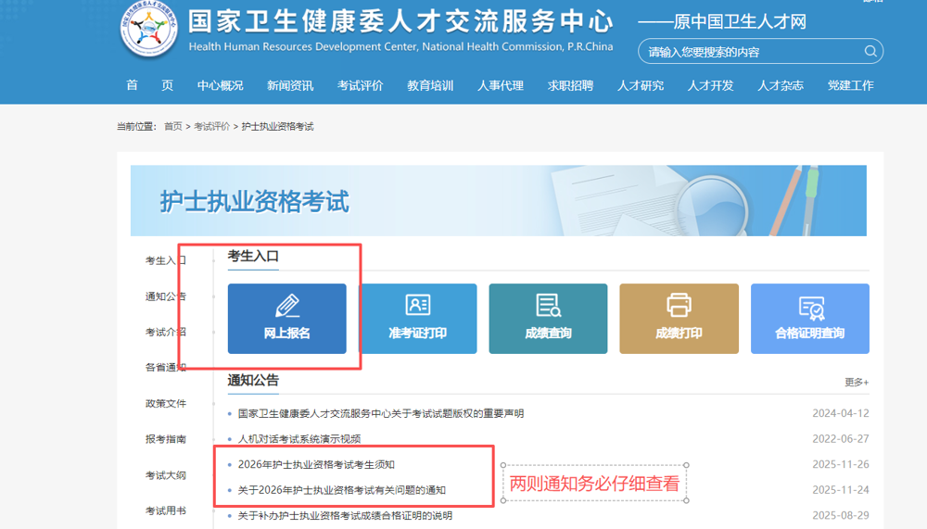Click 考试评价 in the breadcrumb
This screenshot has height=529, width=927.
click(x=211, y=126)
